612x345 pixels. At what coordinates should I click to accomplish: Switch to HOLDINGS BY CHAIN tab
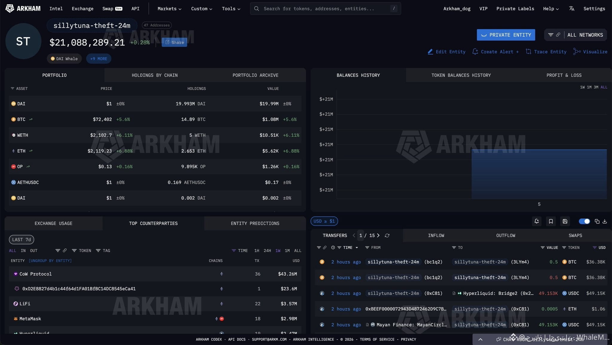tap(155, 75)
